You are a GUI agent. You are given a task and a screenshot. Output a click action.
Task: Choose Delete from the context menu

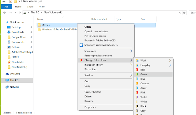click(x=106, y=97)
